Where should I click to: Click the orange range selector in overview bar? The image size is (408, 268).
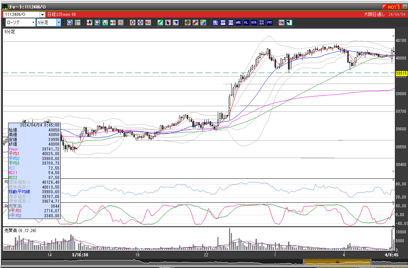tap(337, 262)
